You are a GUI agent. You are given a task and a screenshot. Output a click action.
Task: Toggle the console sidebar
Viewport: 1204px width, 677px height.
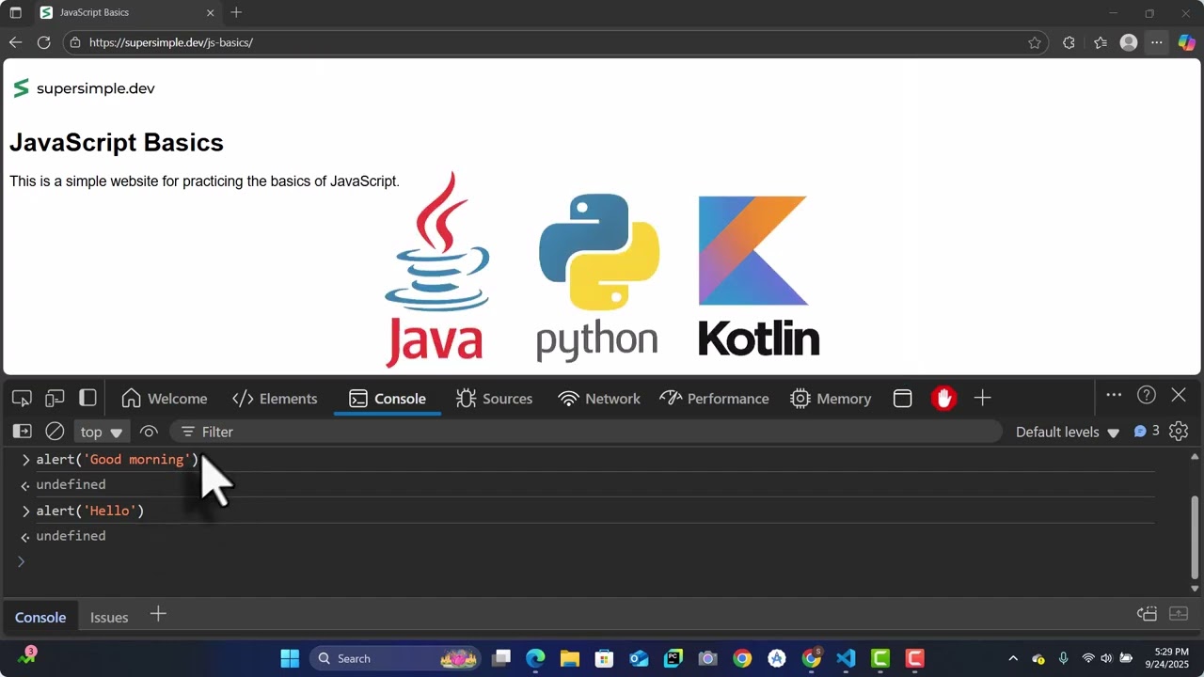pos(22,432)
